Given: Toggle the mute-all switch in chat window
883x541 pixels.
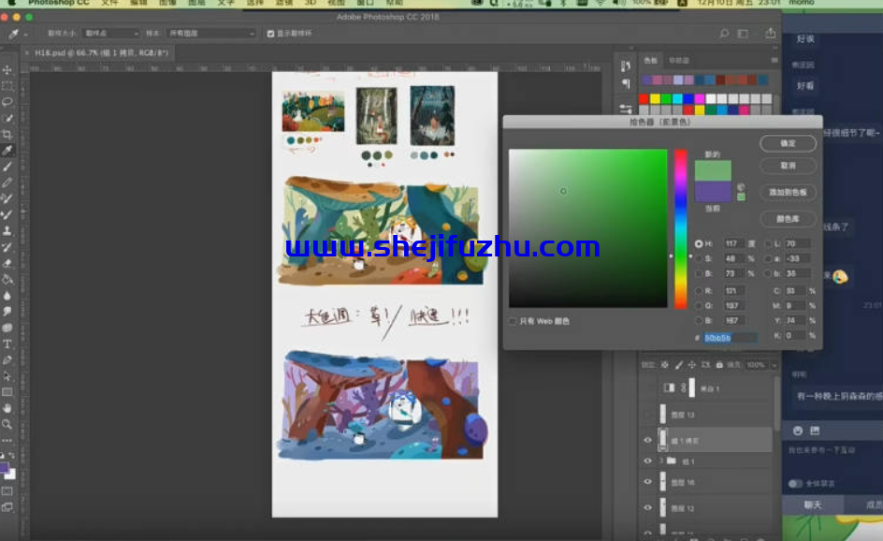Looking at the screenshot, I should tap(794, 484).
